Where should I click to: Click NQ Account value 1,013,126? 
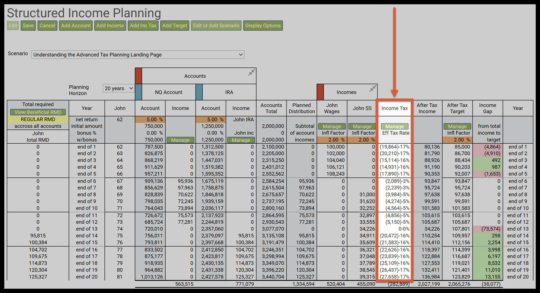(152, 277)
